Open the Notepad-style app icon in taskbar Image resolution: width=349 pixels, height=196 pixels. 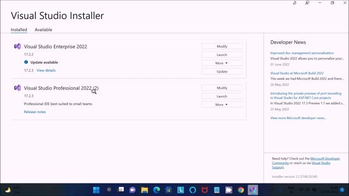click(x=216, y=190)
